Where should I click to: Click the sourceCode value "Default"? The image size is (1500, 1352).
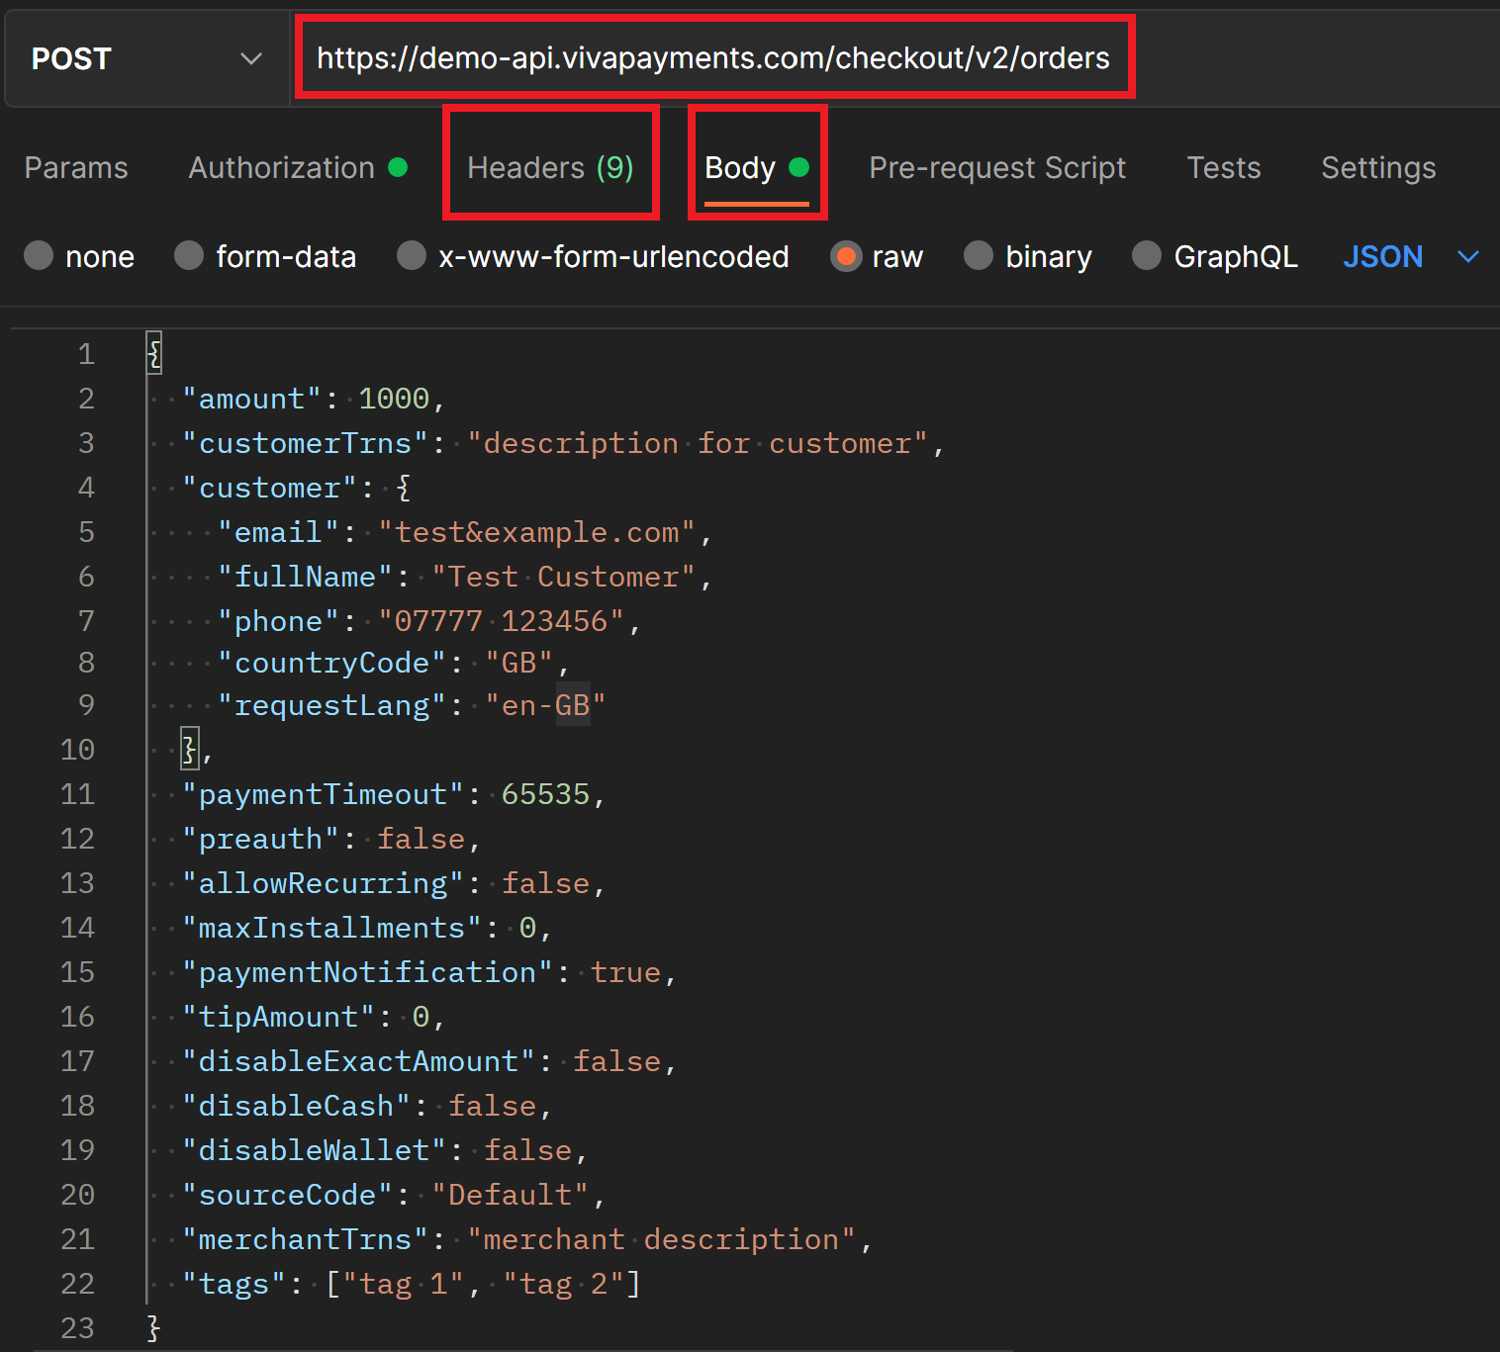pos(511,1195)
